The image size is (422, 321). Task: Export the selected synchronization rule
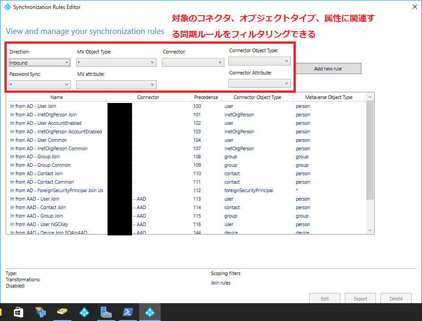click(x=360, y=298)
